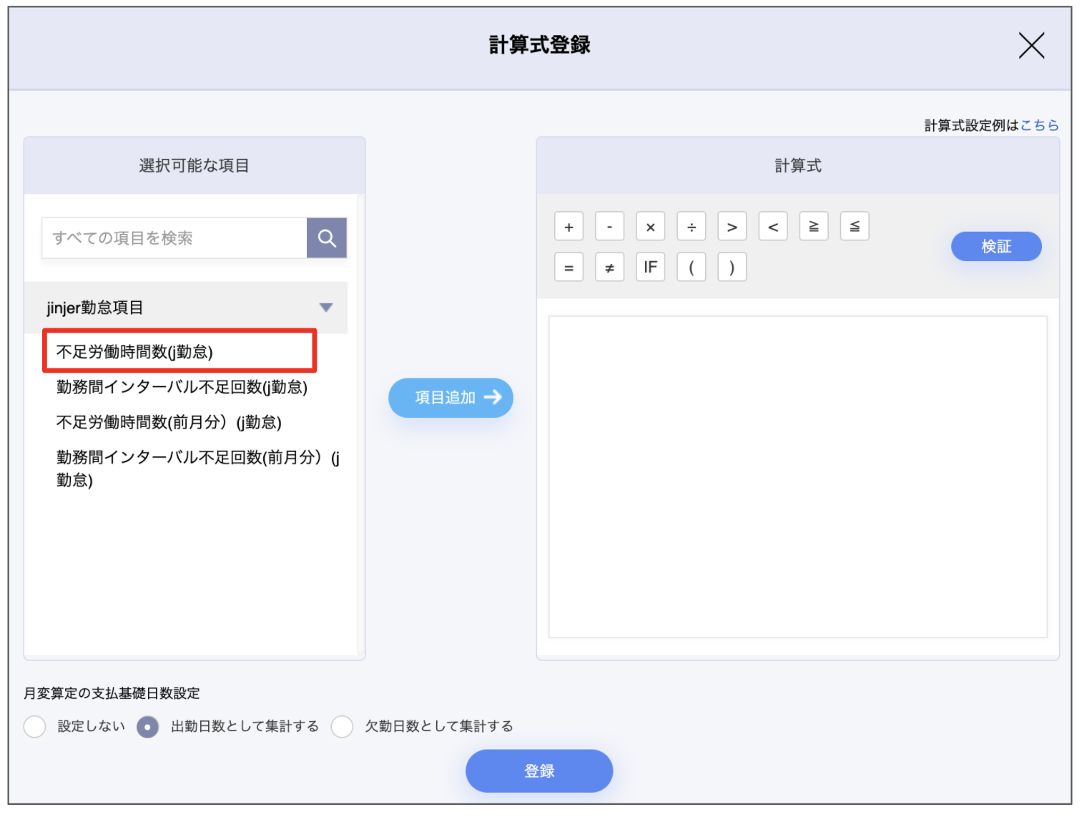Select 出勤日数として集計する radio button
Image resolution: width=1087 pixels, height=817 pixels.
148,727
